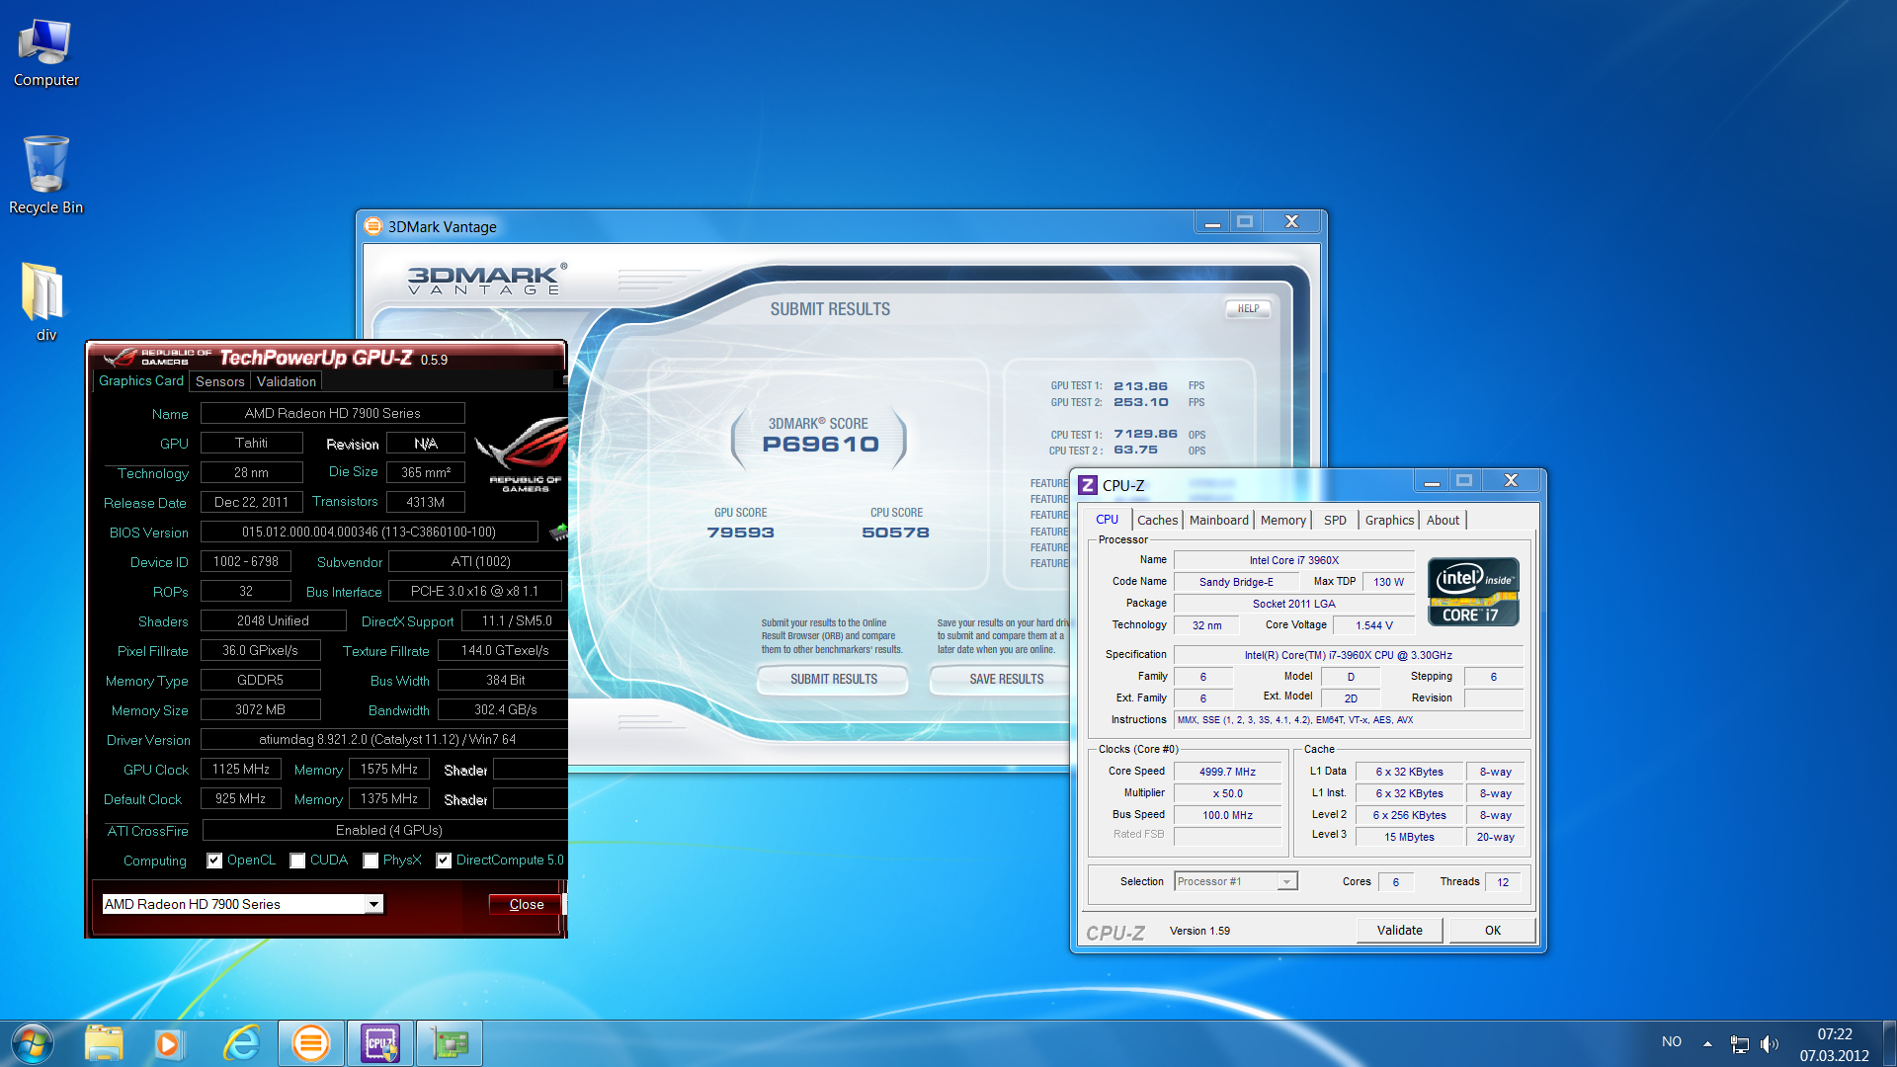
Task: Select the Graphics tab in CPU-Z
Action: pyautogui.click(x=1389, y=521)
